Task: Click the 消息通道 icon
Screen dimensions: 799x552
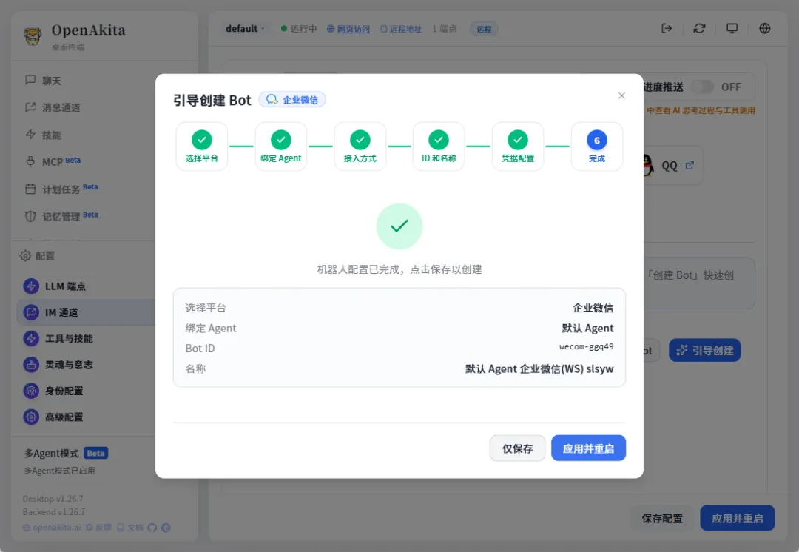Action: [x=30, y=107]
